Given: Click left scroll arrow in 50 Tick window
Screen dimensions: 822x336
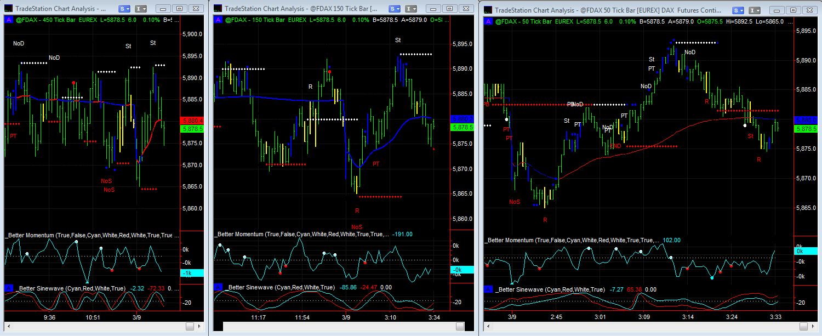Looking at the screenshot, I should point(488,327).
